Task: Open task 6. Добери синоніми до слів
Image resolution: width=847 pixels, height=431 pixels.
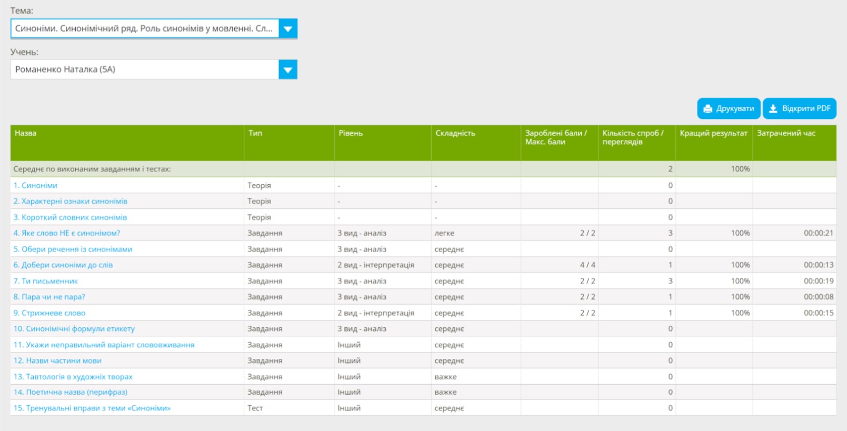Action: point(63,265)
